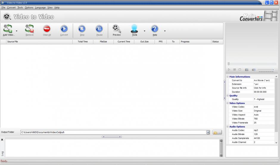Open the Language menu
The image size is (280, 165).
[x=40, y=7]
